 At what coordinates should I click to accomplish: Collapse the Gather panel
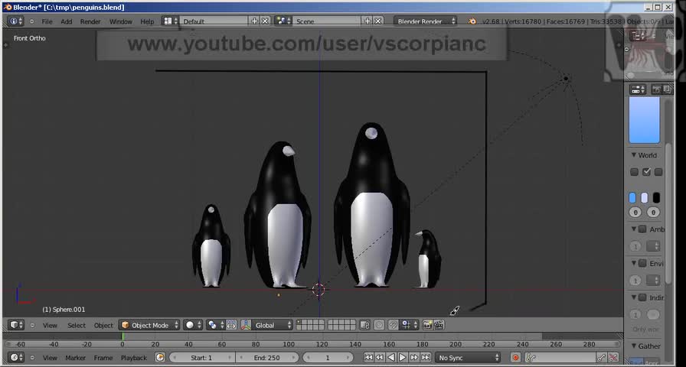tap(633, 346)
